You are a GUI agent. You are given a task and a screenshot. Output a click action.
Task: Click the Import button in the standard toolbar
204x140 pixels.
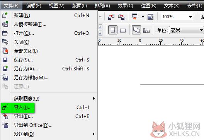[x=111, y=17]
